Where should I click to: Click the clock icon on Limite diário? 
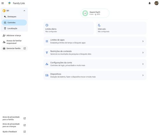coord(47,25)
